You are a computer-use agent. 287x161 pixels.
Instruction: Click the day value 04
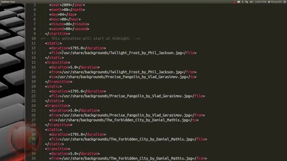pyautogui.click(x=62, y=14)
